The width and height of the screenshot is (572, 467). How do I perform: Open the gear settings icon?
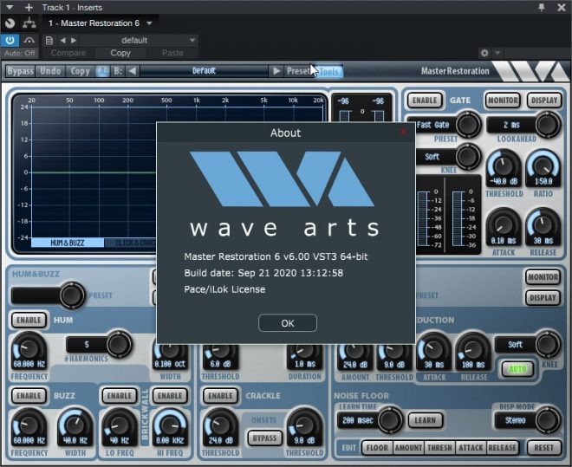pos(484,53)
